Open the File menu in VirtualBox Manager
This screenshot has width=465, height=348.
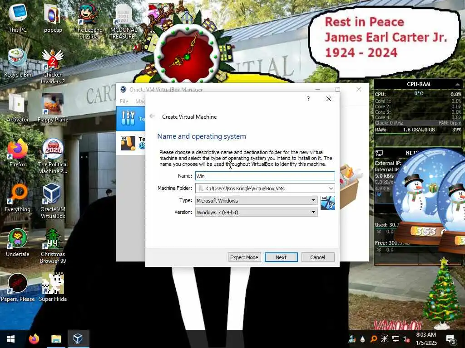pos(124,101)
